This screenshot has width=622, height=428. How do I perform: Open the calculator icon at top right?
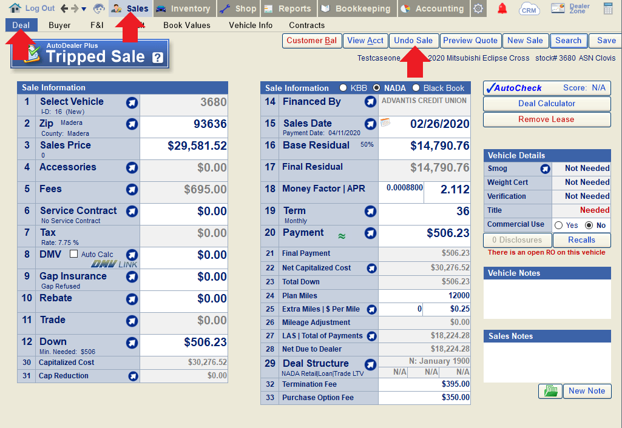point(607,8)
